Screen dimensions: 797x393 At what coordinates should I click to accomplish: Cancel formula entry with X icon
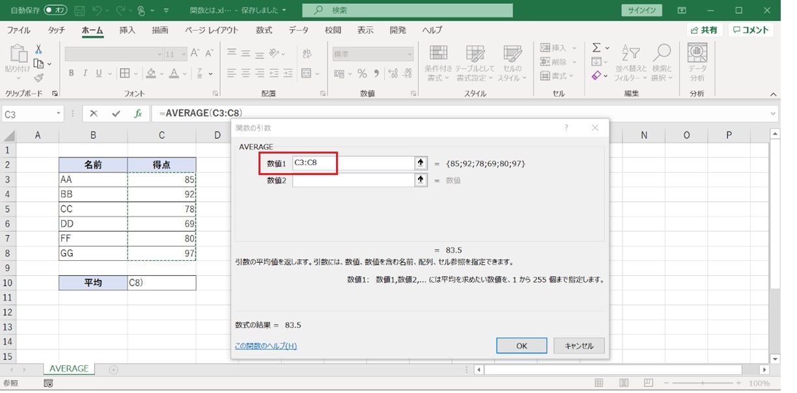(x=94, y=113)
